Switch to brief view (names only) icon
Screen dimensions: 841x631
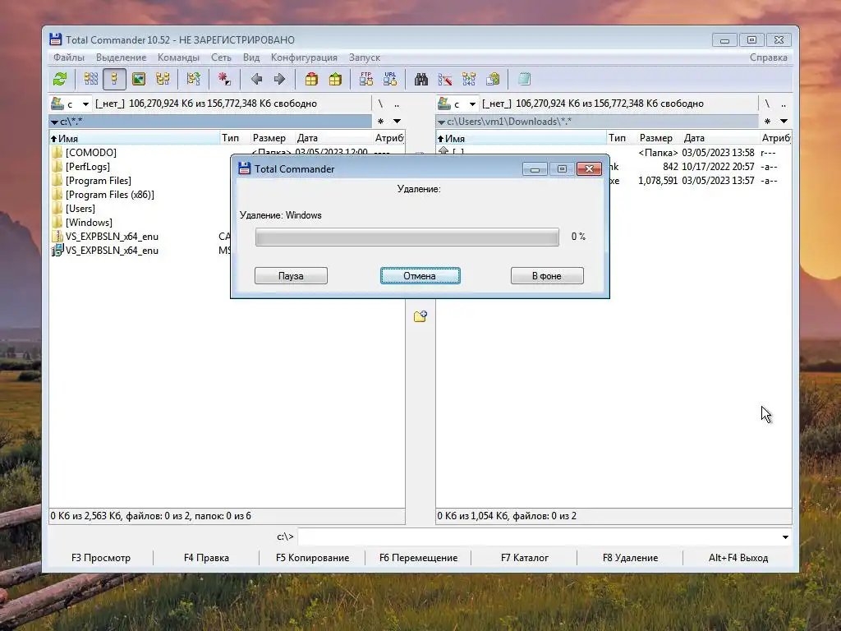click(x=90, y=80)
